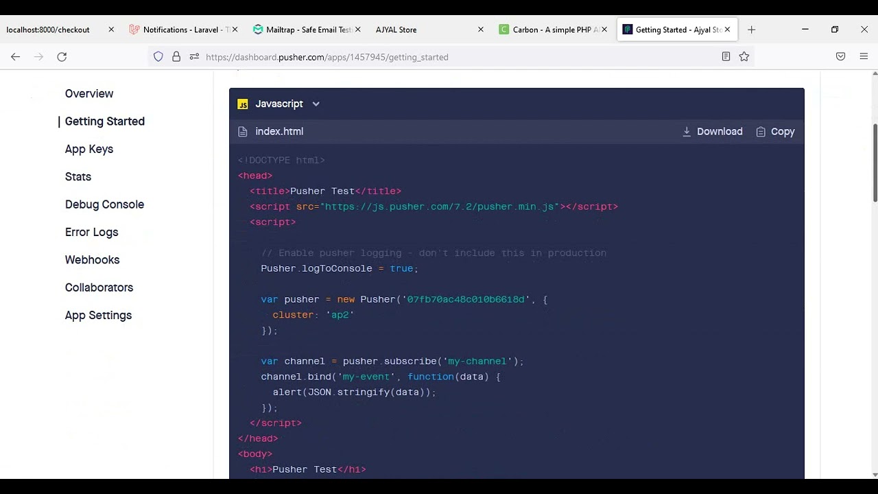The image size is (878, 494).
Task: Click the page vertical scrollbar thumb
Action: 875,163
